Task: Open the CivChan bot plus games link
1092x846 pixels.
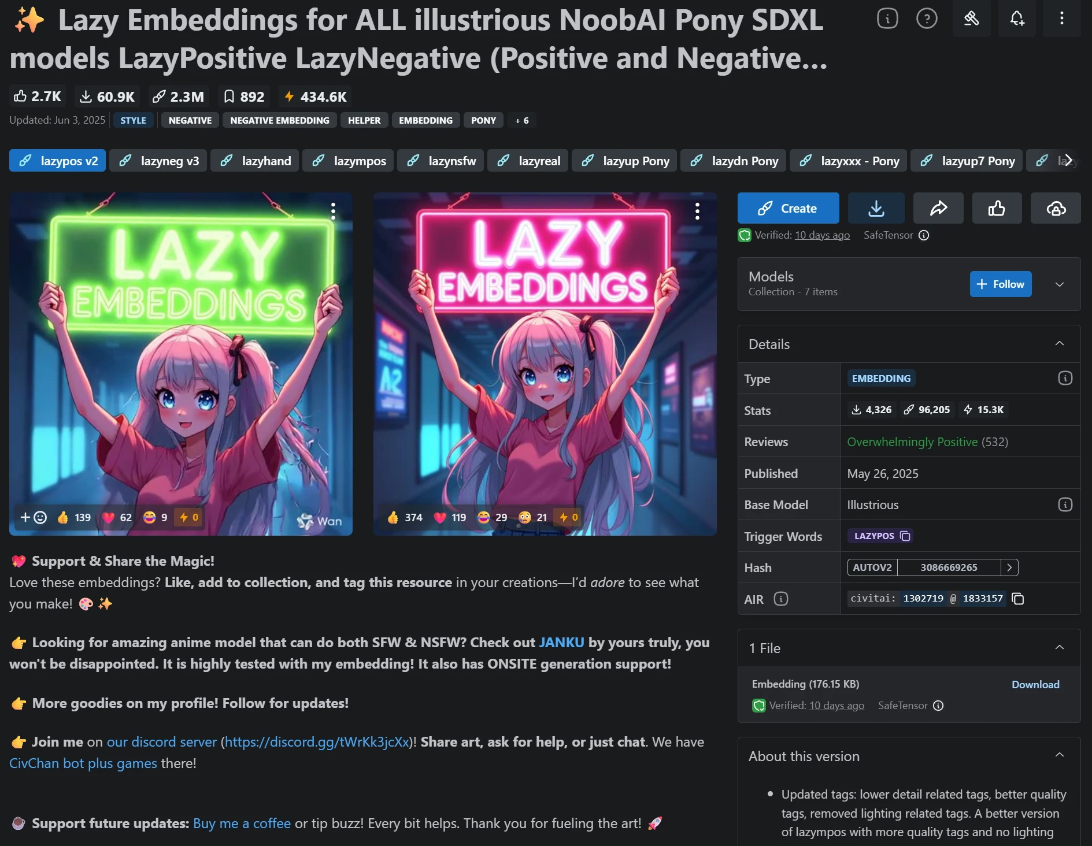Action: 83,763
